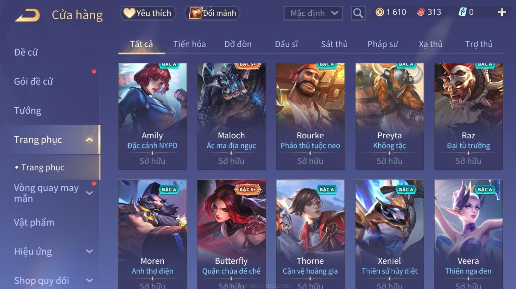Click the red ruby currency icon

[421, 12]
